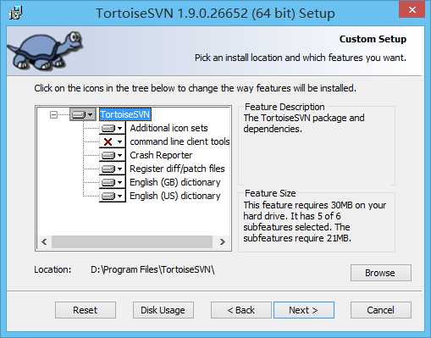Select the English (GB) dictionary label
The height and width of the screenshot is (338, 431).
click(x=175, y=182)
